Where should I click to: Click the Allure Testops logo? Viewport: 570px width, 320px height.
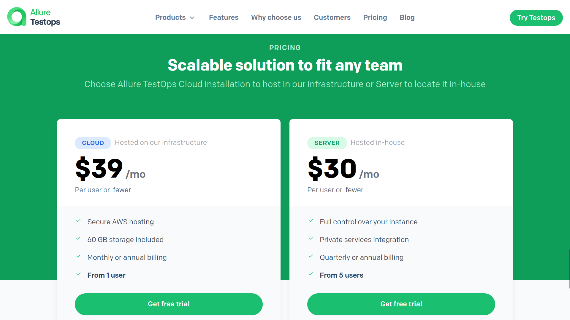[x=34, y=17]
